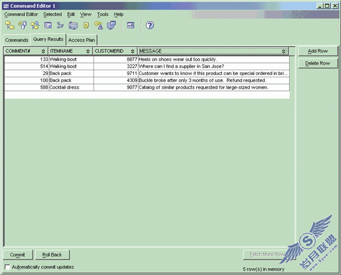Screen dimensions: 341x275
Task: Toggle sort arrows on ITEMNAME column
Action: click(88, 51)
